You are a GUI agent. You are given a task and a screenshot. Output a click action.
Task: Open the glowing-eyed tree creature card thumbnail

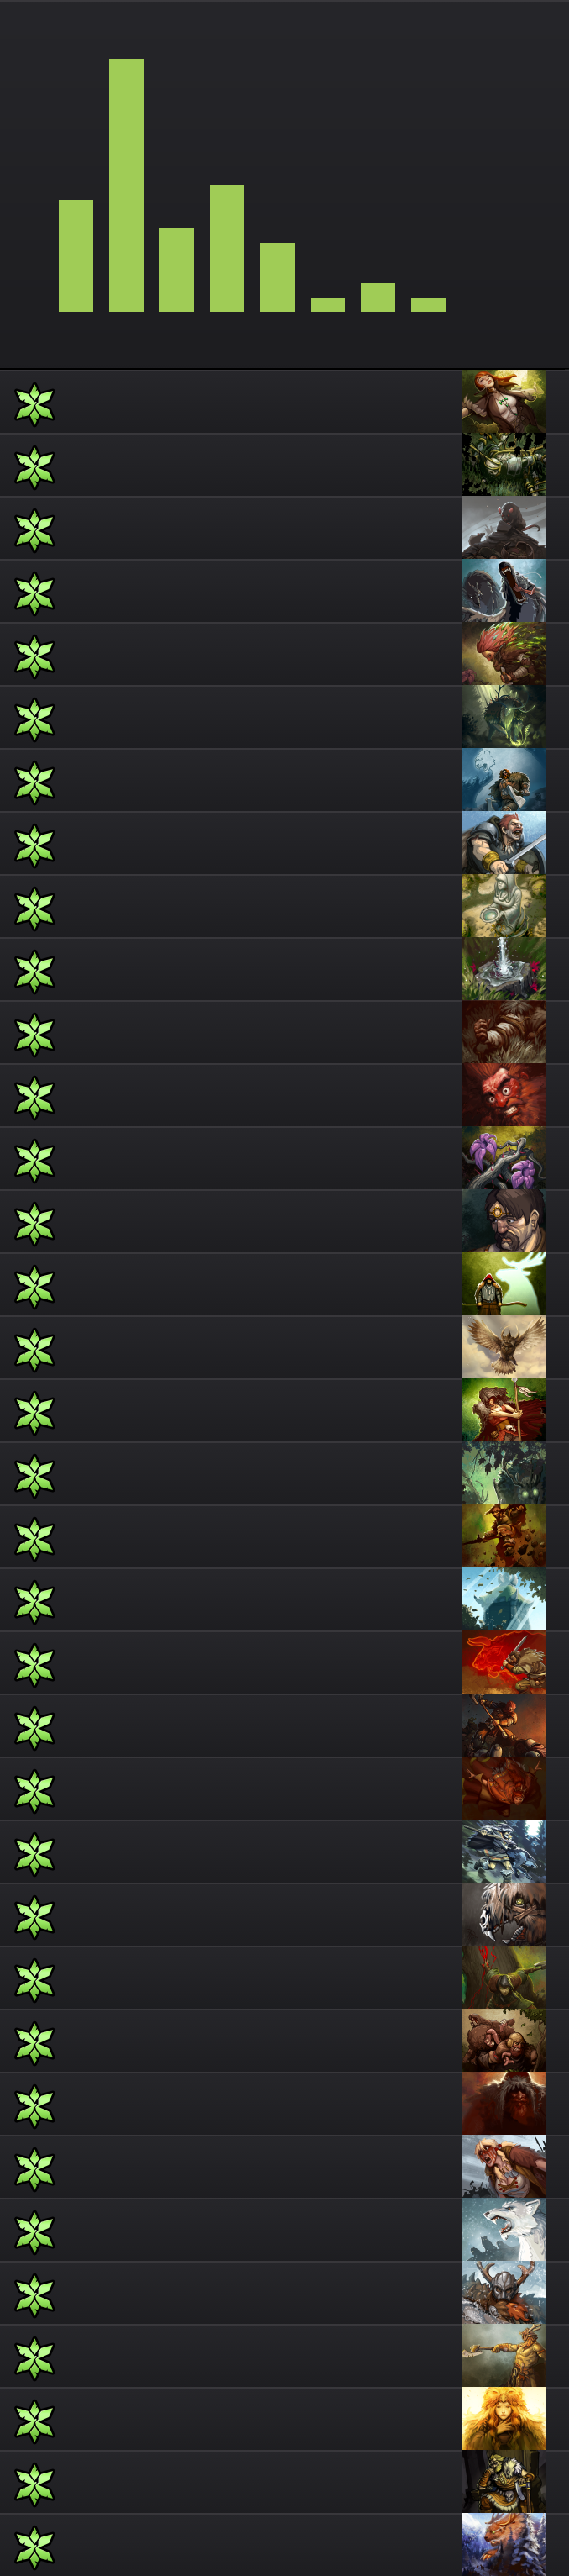coord(503,1473)
